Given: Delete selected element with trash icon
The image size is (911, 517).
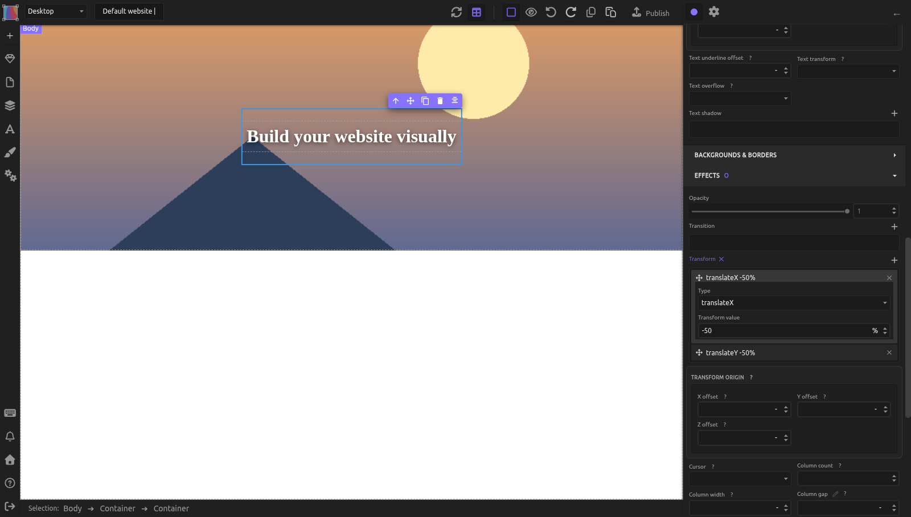Looking at the screenshot, I should (x=440, y=101).
